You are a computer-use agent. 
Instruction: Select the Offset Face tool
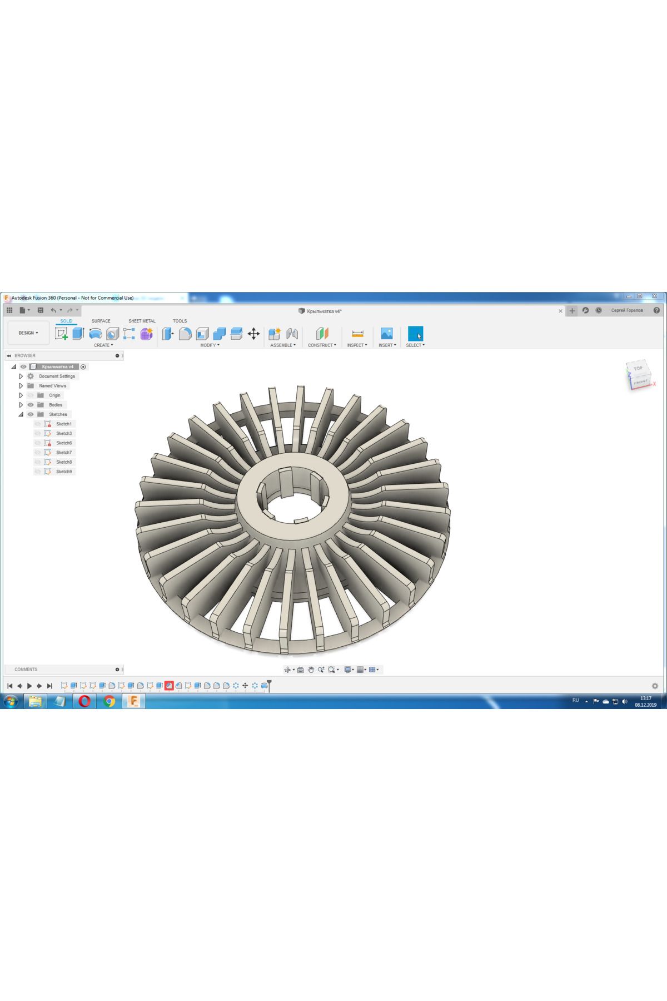(x=236, y=333)
